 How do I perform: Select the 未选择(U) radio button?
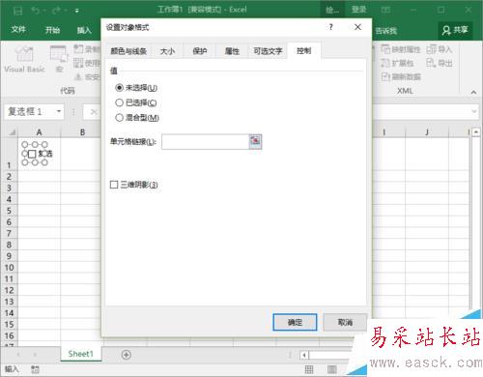(x=119, y=88)
